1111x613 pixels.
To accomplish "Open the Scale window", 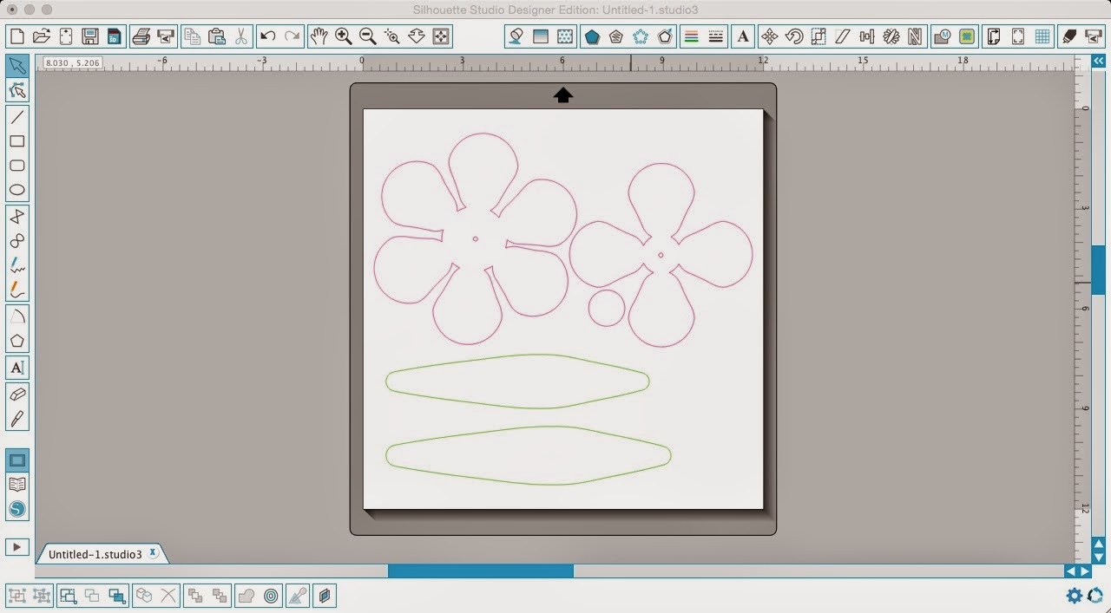I will 818,36.
